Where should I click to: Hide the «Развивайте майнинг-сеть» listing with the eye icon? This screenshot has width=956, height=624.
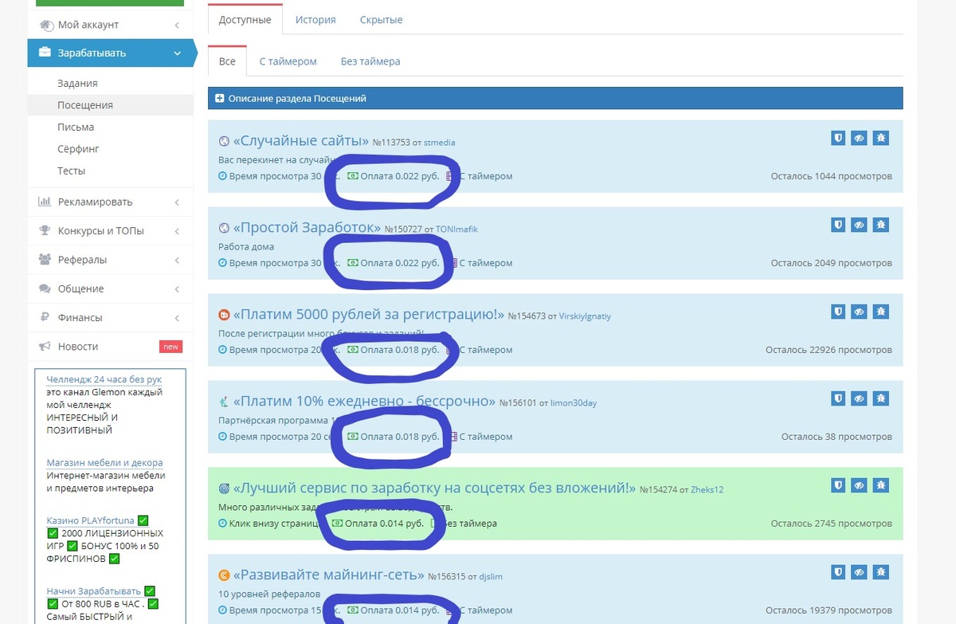click(x=859, y=571)
